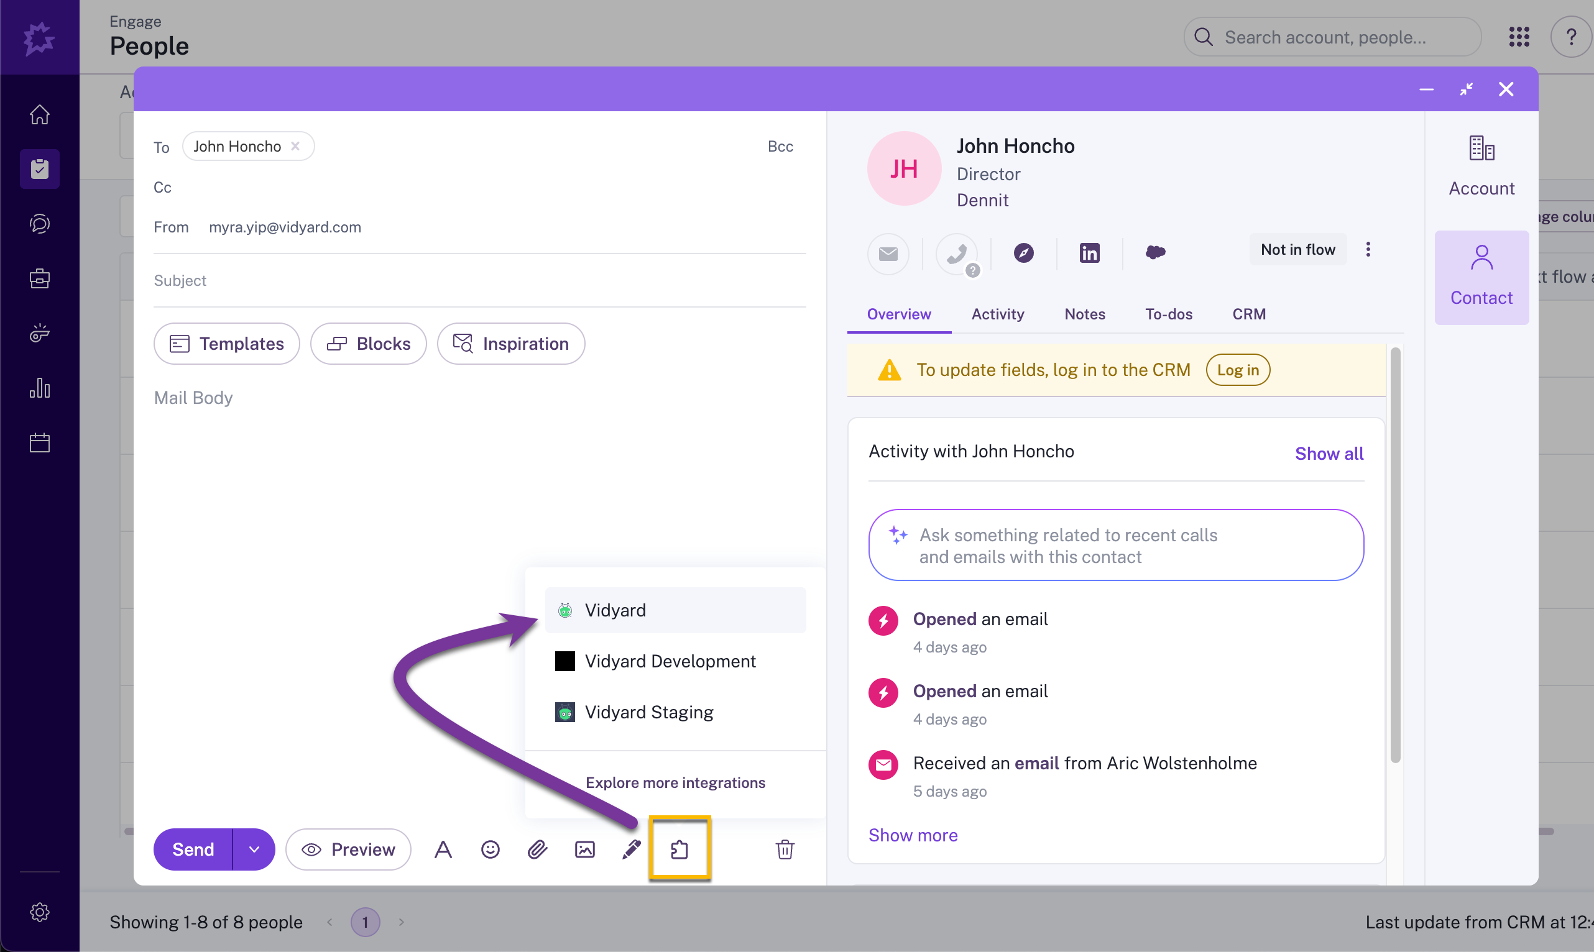Click previous page arrow in pagination
The width and height of the screenshot is (1594, 952).
[x=330, y=922]
